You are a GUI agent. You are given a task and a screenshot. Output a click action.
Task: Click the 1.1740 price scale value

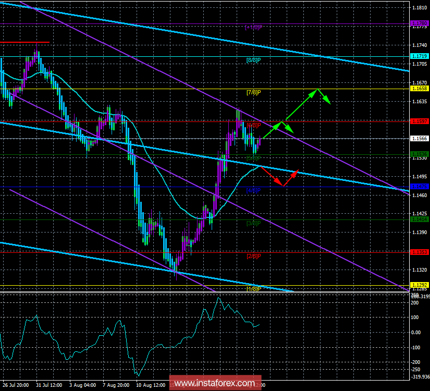pyautogui.click(x=420, y=45)
